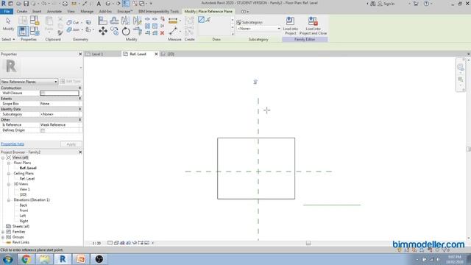This screenshot has height=265, width=471.
Task: Open OBS from the Windows taskbar
Action: coord(99,259)
